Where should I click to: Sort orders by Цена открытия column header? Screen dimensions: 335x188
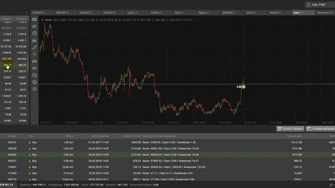tap(132, 136)
